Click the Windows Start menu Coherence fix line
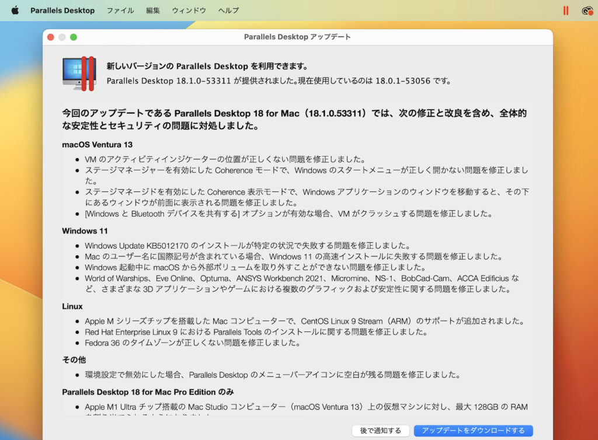The width and height of the screenshot is (598, 440). point(307,175)
